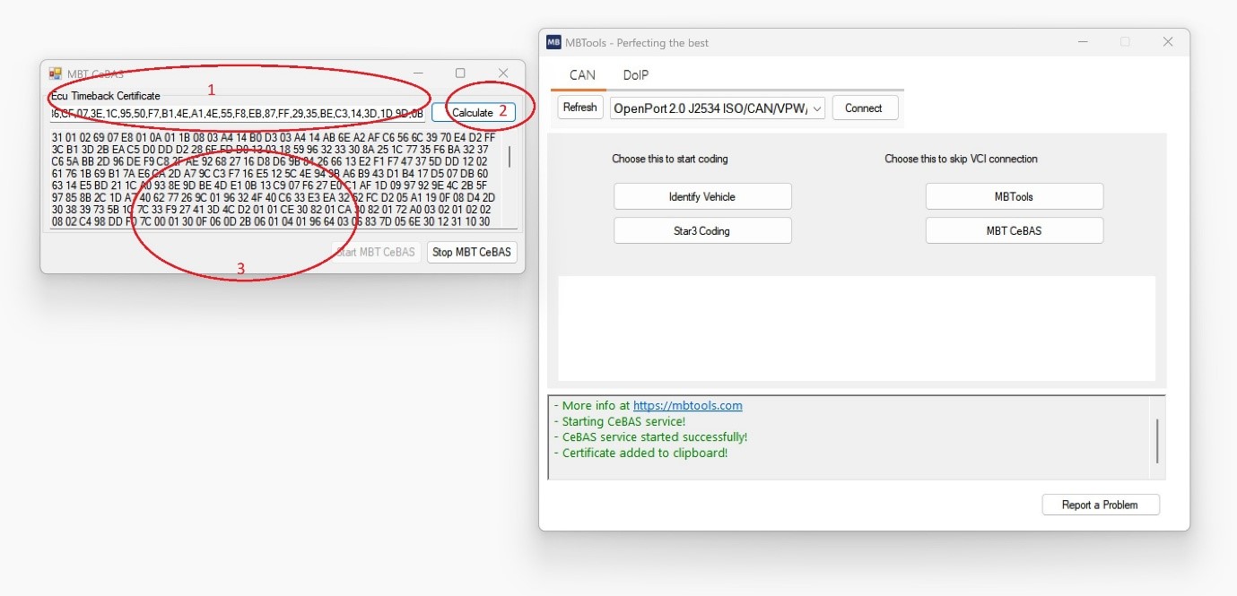Open the DoIP tab

pos(635,75)
